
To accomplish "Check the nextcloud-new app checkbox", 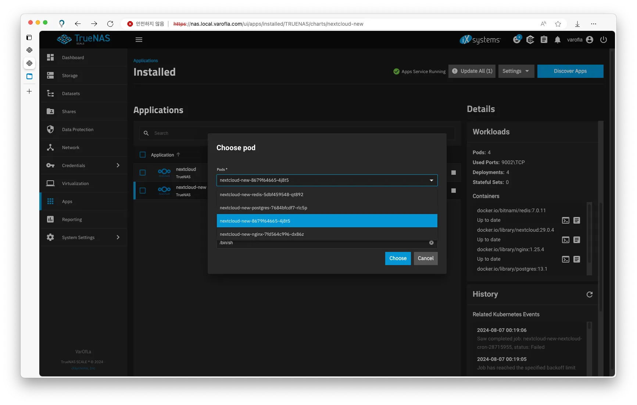I will click(x=143, y=191).
